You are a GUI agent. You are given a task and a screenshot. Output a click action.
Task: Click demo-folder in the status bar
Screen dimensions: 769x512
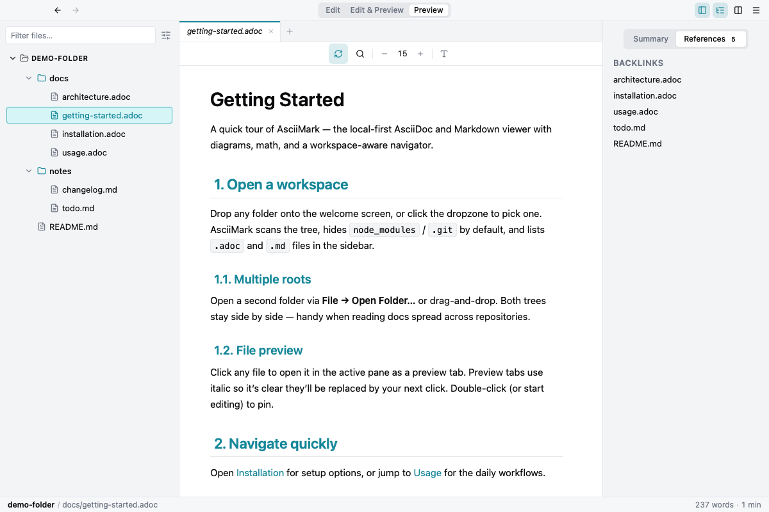pos(31,504)
